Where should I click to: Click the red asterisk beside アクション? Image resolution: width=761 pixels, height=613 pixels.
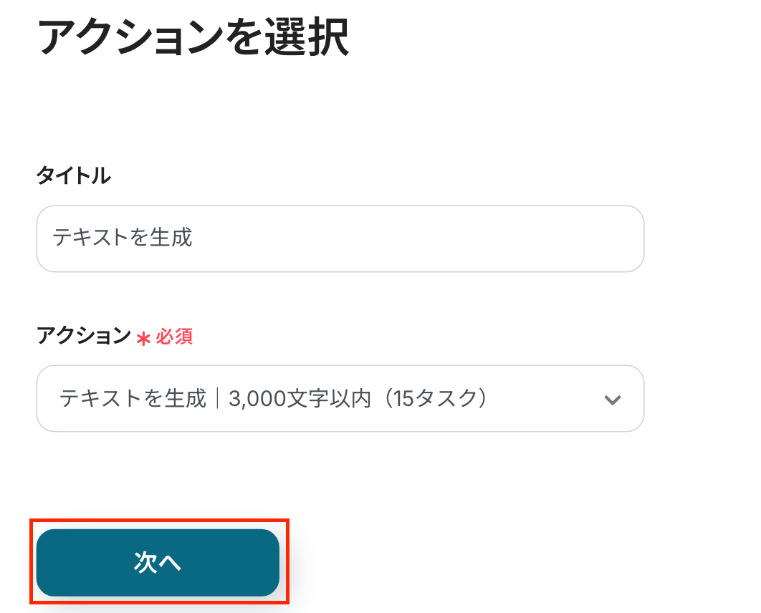point(143,338)
